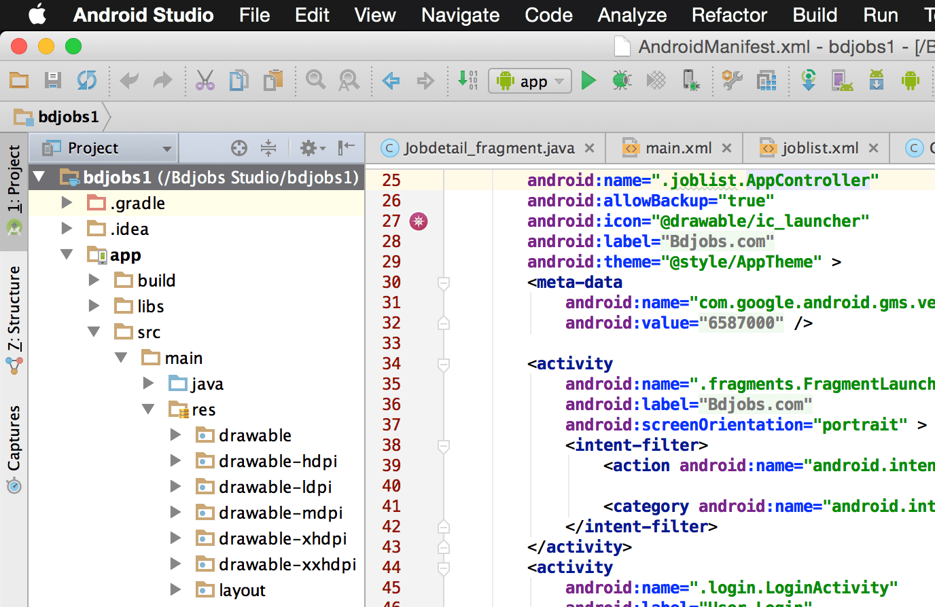Viewport: 935px width, 607px height.
Task: Collapse the main folder
Action: pos(121,358)
